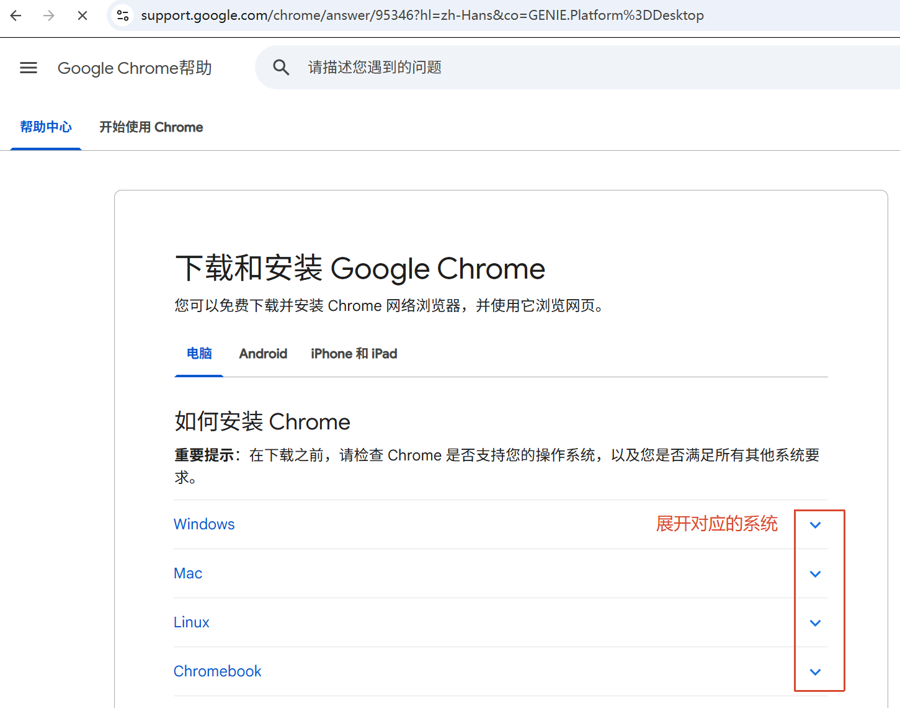Switch to the Android tab

click(263, 354)
